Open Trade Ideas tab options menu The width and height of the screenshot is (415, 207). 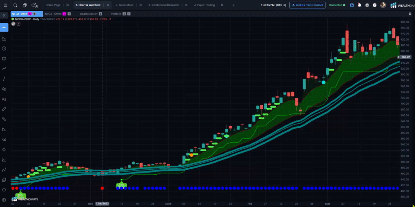136,5
